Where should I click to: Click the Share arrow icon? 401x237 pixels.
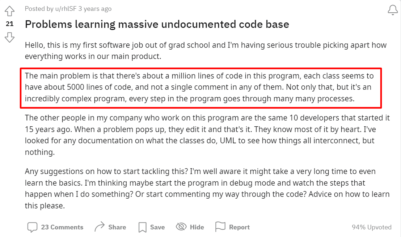99,227
